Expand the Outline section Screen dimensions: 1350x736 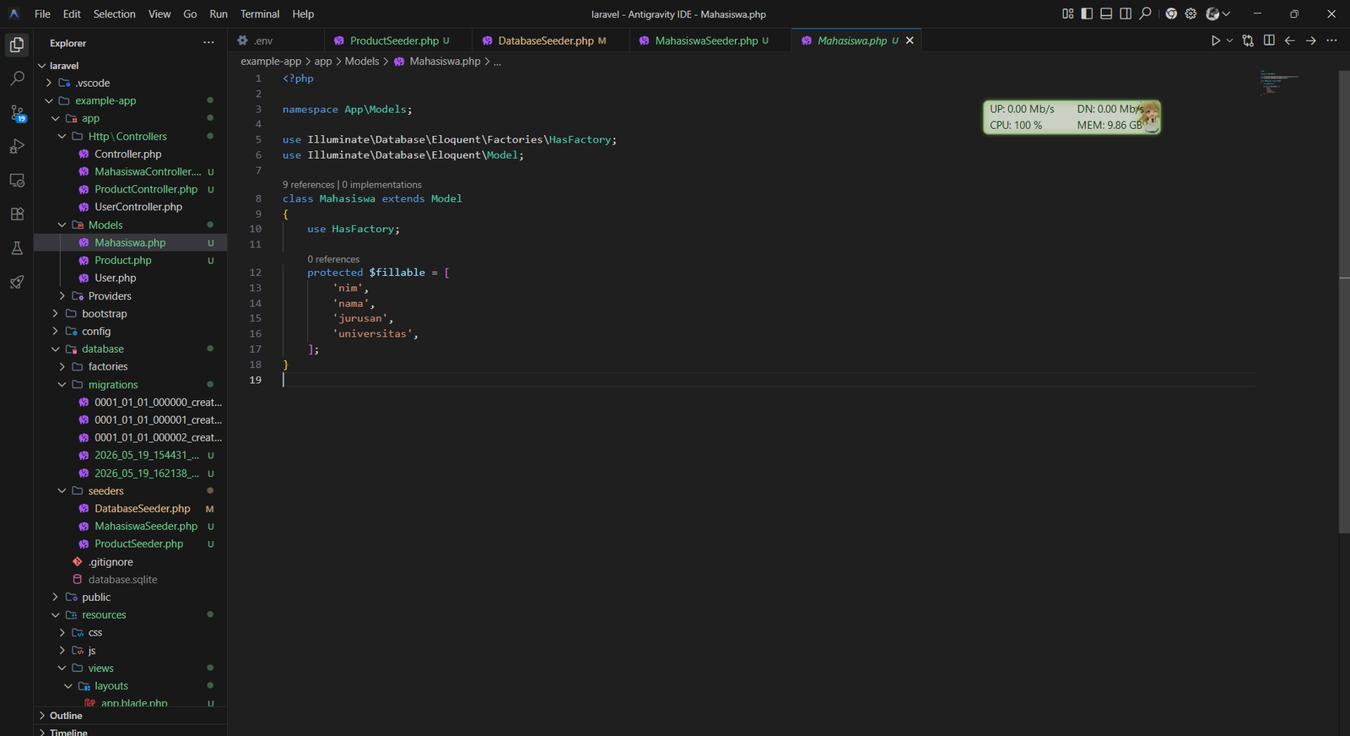[x=131, y=715]
